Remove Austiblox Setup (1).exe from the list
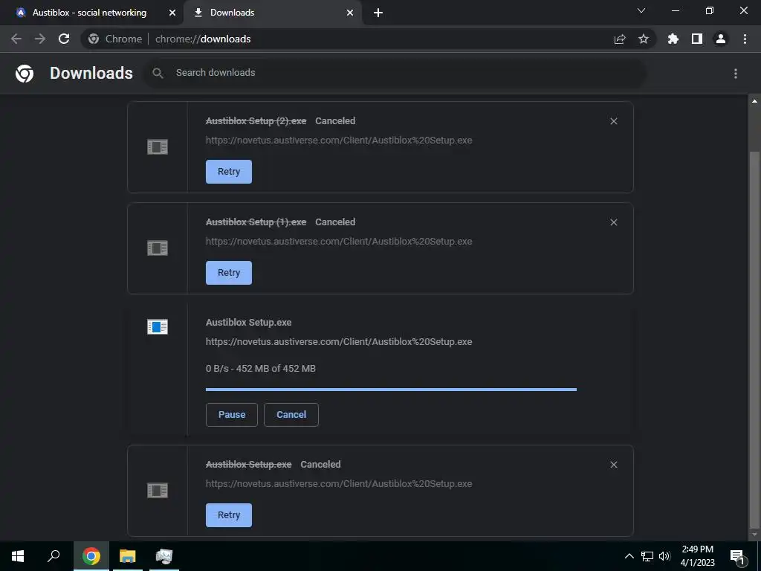This screenshot has height=571, width=761. tap(614, 222)
